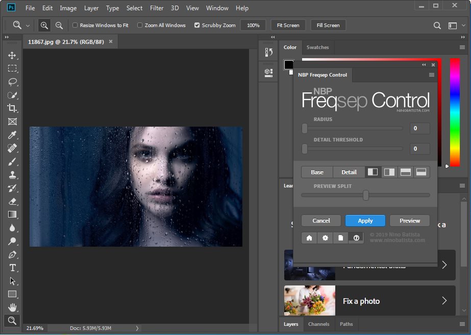Select the Crop tool
This screenshot has width=471, height=335.
12,108
